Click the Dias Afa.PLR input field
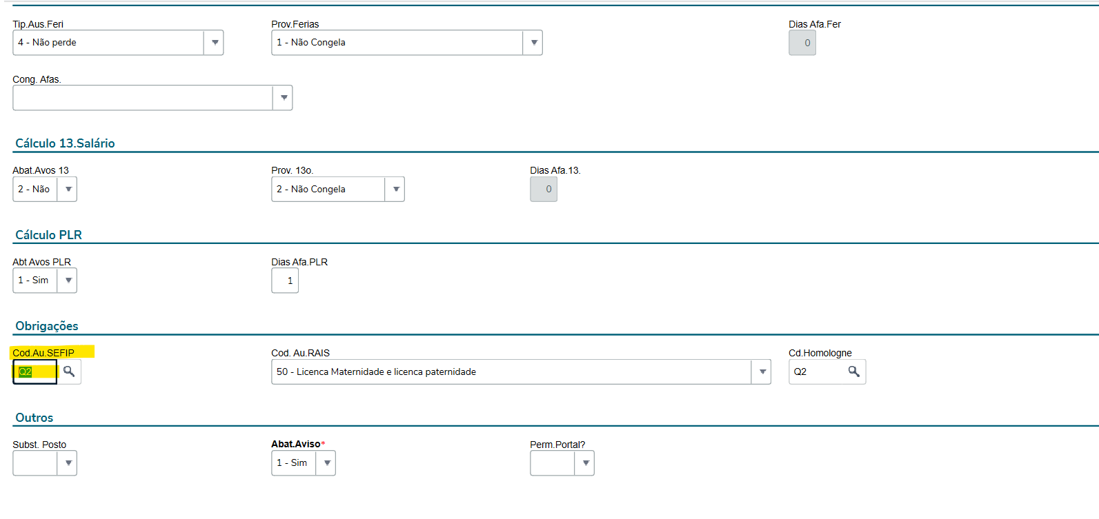The width and height of the screenshot is (1099, 519). coord(285,281)
